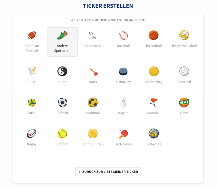This screenshot has height=187, width=217.
Task: Select the Budo yin-yang icon
Action: (62, 71)
